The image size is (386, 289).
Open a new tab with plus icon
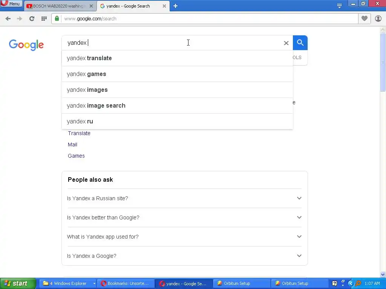(x=176, y=6)
